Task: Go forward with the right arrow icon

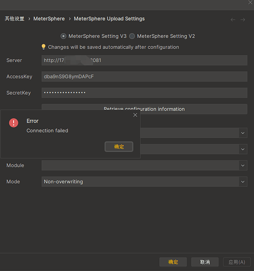Action: pos(243,20)
